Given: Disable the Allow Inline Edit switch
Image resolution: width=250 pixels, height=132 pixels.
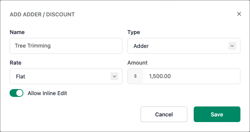Looking at the screenshot, I should (16, 93).
